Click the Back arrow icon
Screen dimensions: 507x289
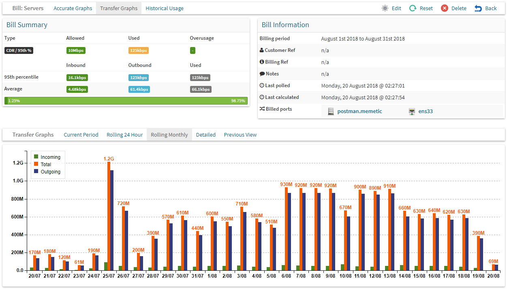click(478, 8)
